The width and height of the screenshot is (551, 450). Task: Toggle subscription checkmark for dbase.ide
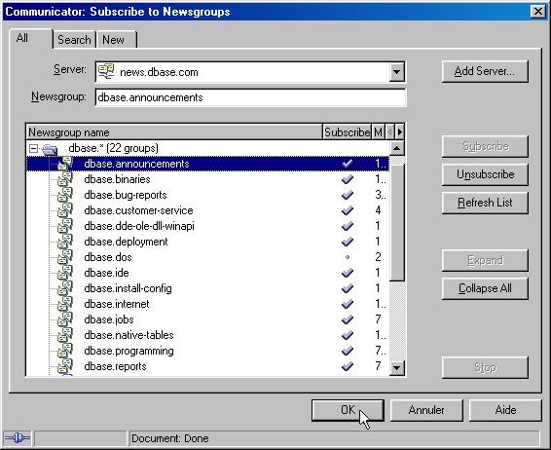click(348, 273)
